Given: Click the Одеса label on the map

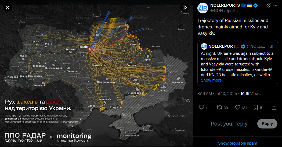Looking at the screenshot, I should point(91,106).
